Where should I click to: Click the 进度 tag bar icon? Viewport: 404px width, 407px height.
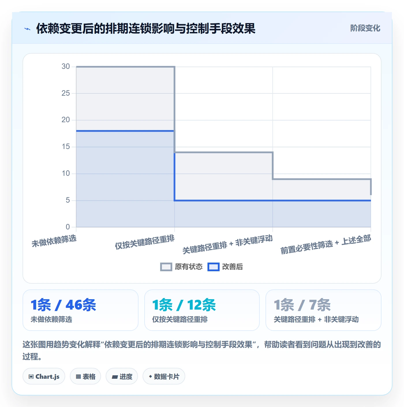[x=115, y=377]
